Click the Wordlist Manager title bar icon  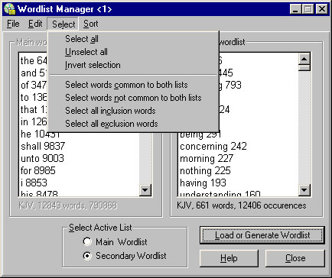pyautogui.click(x=10, y=9)
